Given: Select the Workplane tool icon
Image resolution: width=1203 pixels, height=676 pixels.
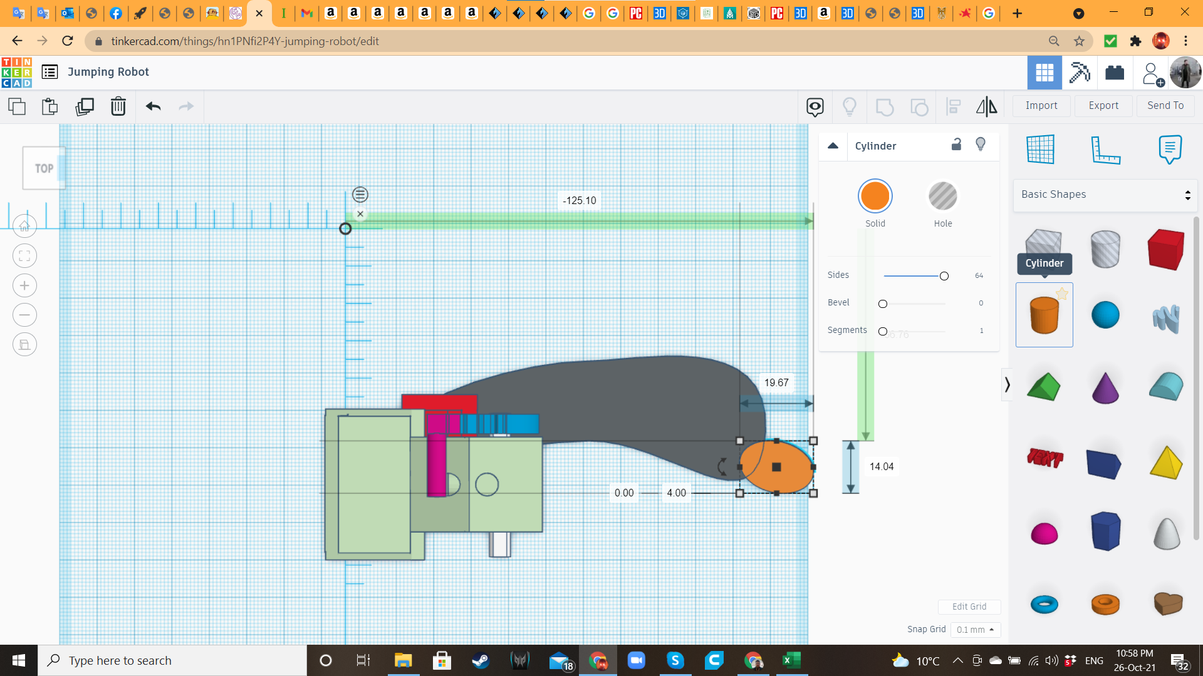Looking at the screenshot, I should 1040,150.
